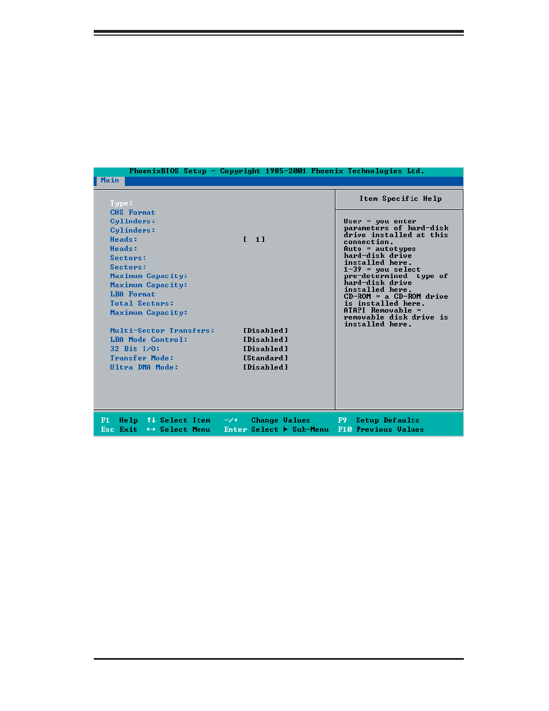The width and height of the screenshot is (549, 711).
Task: Click Esc Exit in footer
Action: [119, 429]
